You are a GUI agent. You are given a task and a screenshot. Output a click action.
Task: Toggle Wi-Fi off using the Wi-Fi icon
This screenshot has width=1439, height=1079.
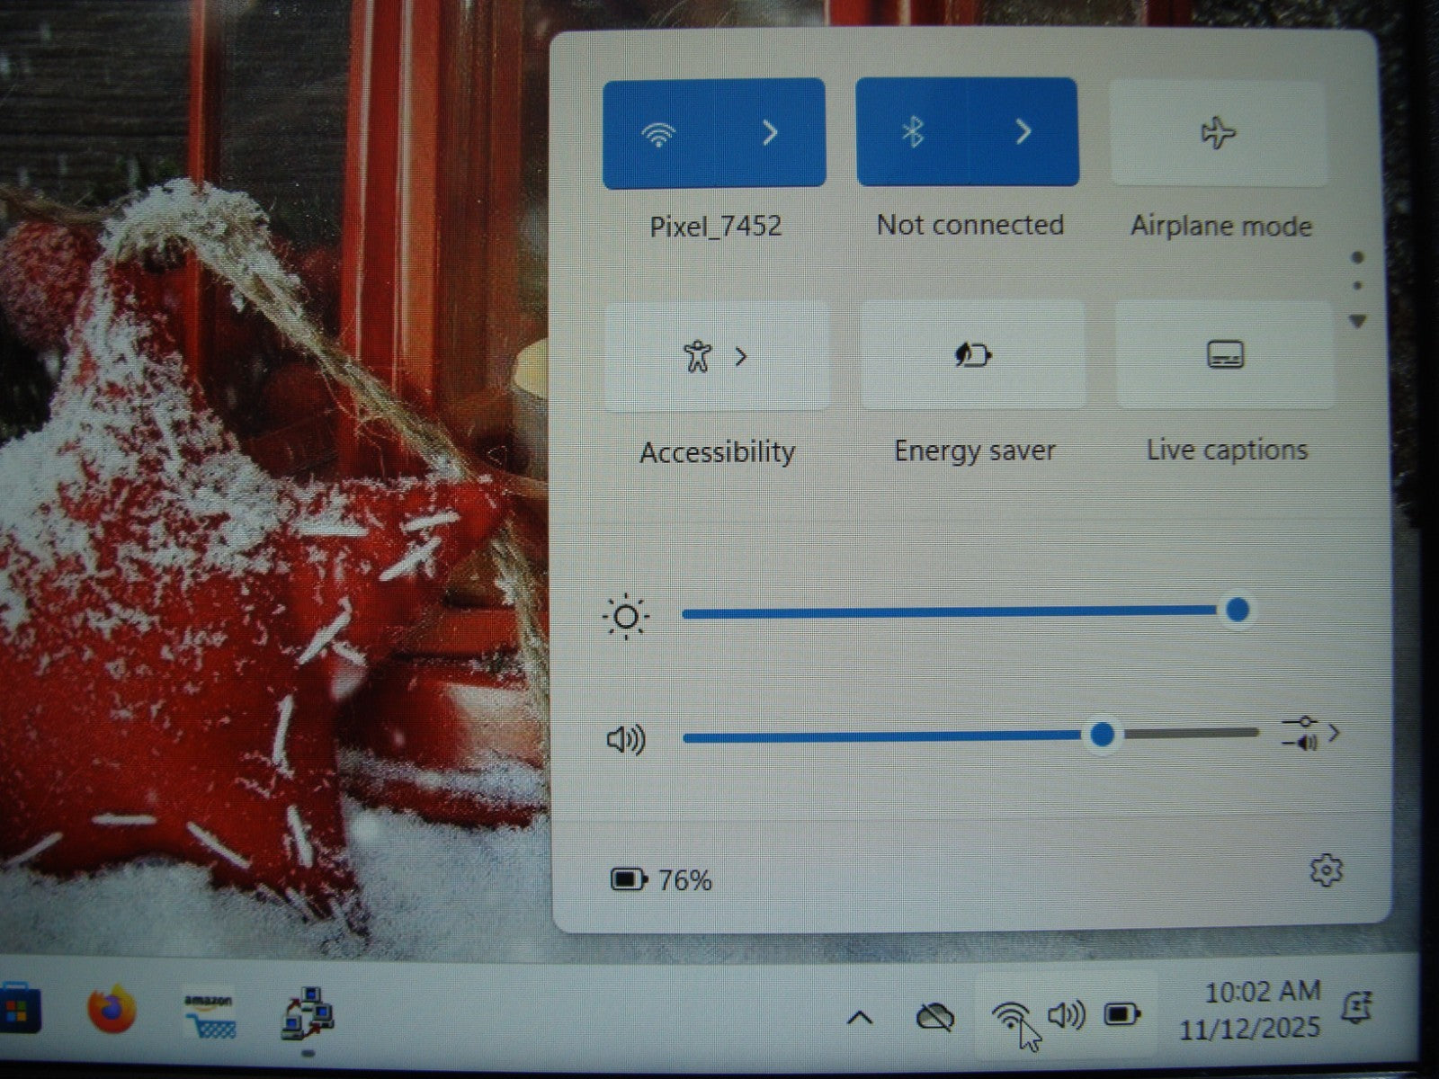point(658,134)
